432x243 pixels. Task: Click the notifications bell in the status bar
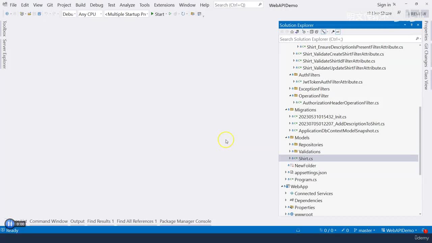424,231
